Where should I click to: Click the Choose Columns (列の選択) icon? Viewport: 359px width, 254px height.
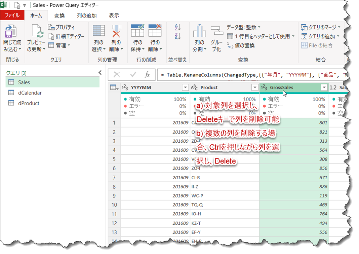click(99, 31)
